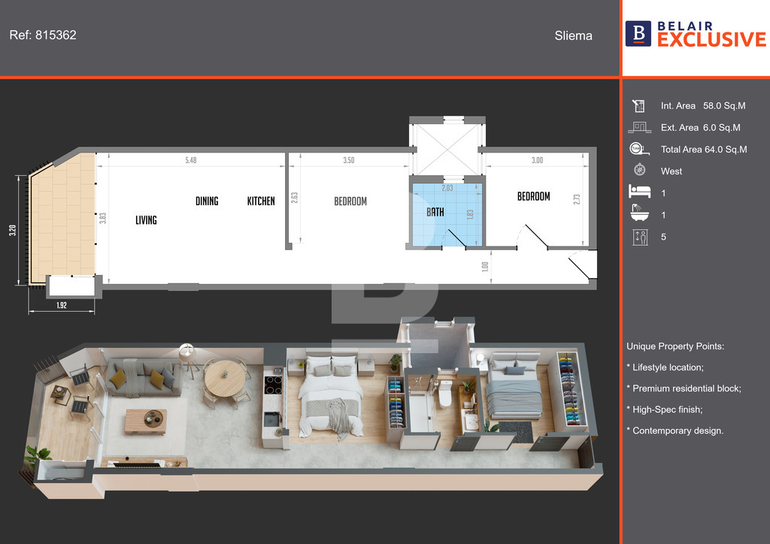The height and width of the screenshot is (544, 770).
Task: Click the bed icon for bedrooms
Action: click(x=639, y=193)
